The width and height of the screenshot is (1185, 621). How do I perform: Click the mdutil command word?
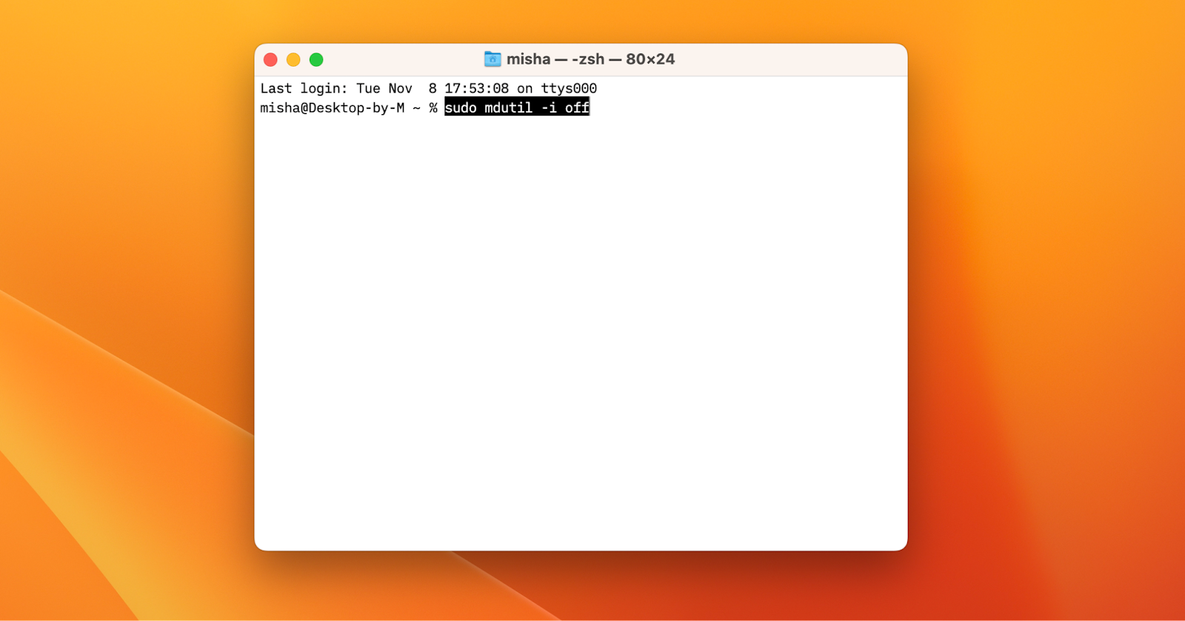[508, 108]
